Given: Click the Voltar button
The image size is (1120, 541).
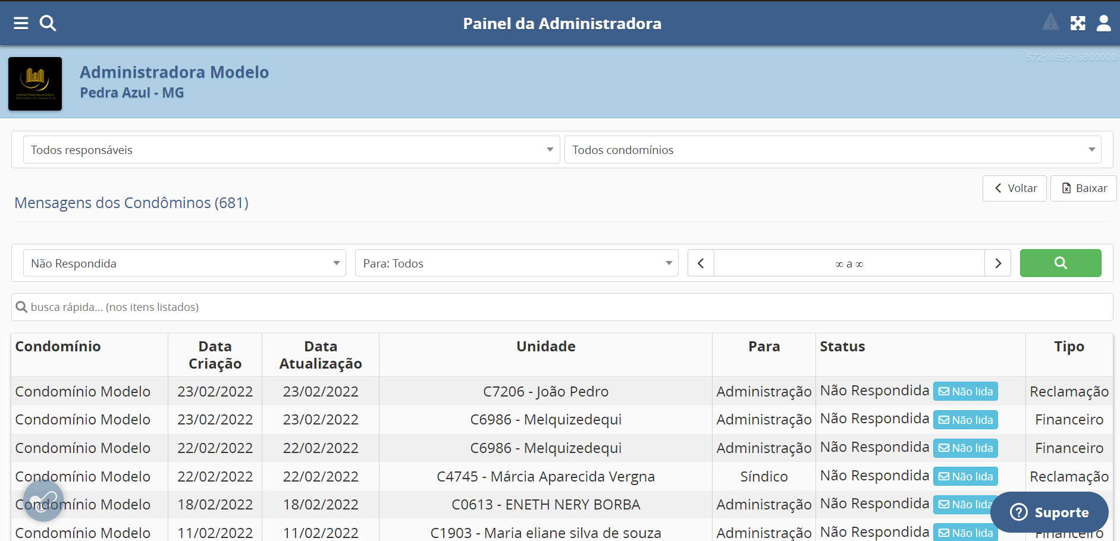Looking at the screenshot, I should pos(1014,188).
